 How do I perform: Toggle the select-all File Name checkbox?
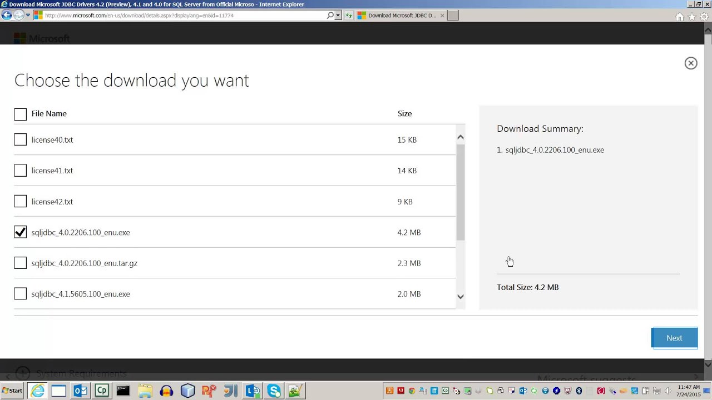(x=20, y=114)
